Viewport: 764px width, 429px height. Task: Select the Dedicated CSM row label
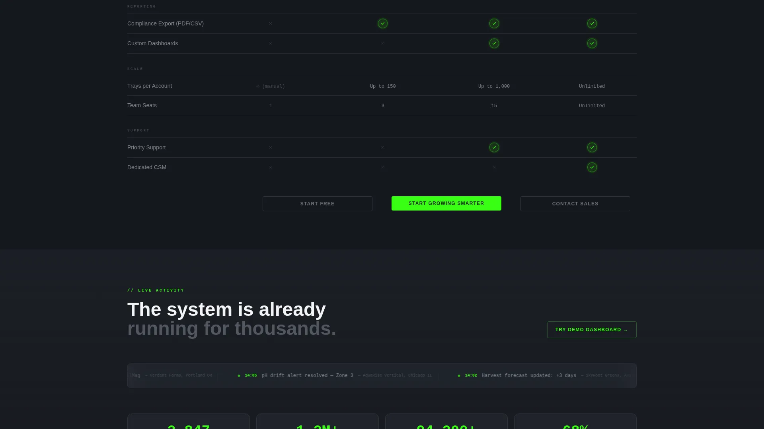pyautogui.click(x=147, y=167)
